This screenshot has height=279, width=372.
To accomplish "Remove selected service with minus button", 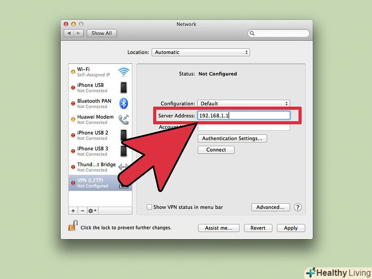I will pos(82,211).
